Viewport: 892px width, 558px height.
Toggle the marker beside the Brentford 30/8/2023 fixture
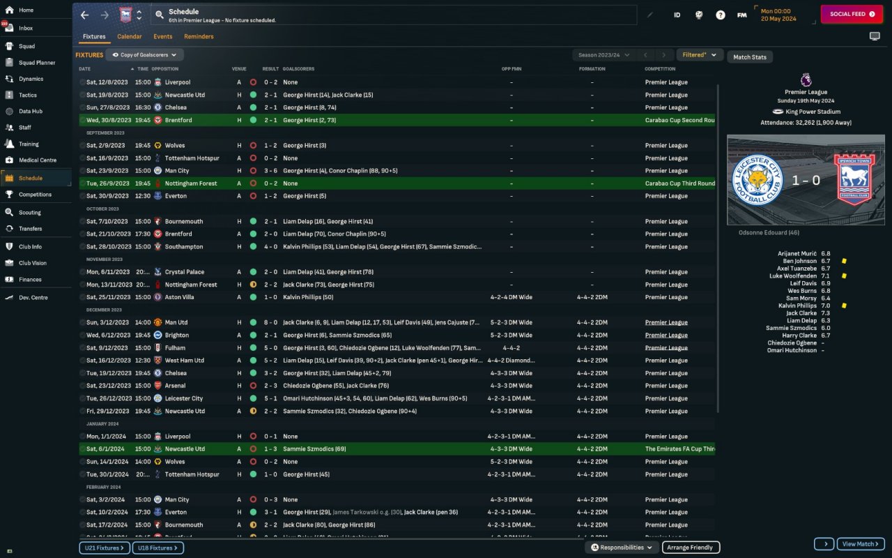pos(82,120)
